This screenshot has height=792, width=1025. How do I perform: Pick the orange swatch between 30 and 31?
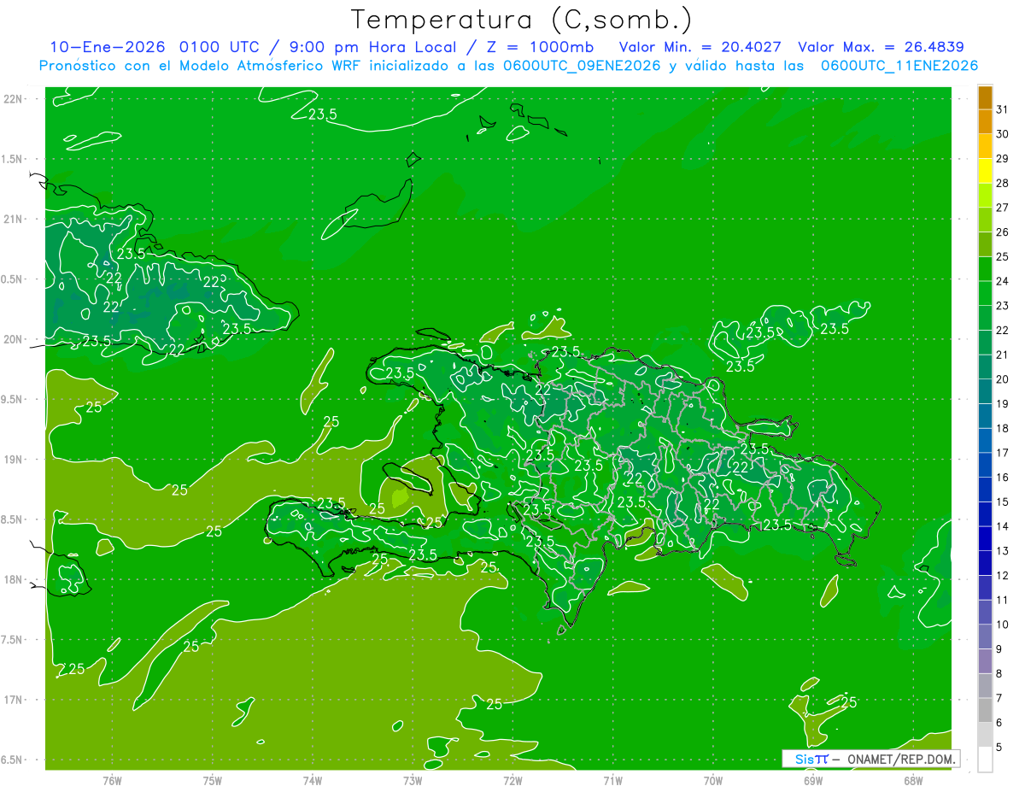[x=985, y=121]
